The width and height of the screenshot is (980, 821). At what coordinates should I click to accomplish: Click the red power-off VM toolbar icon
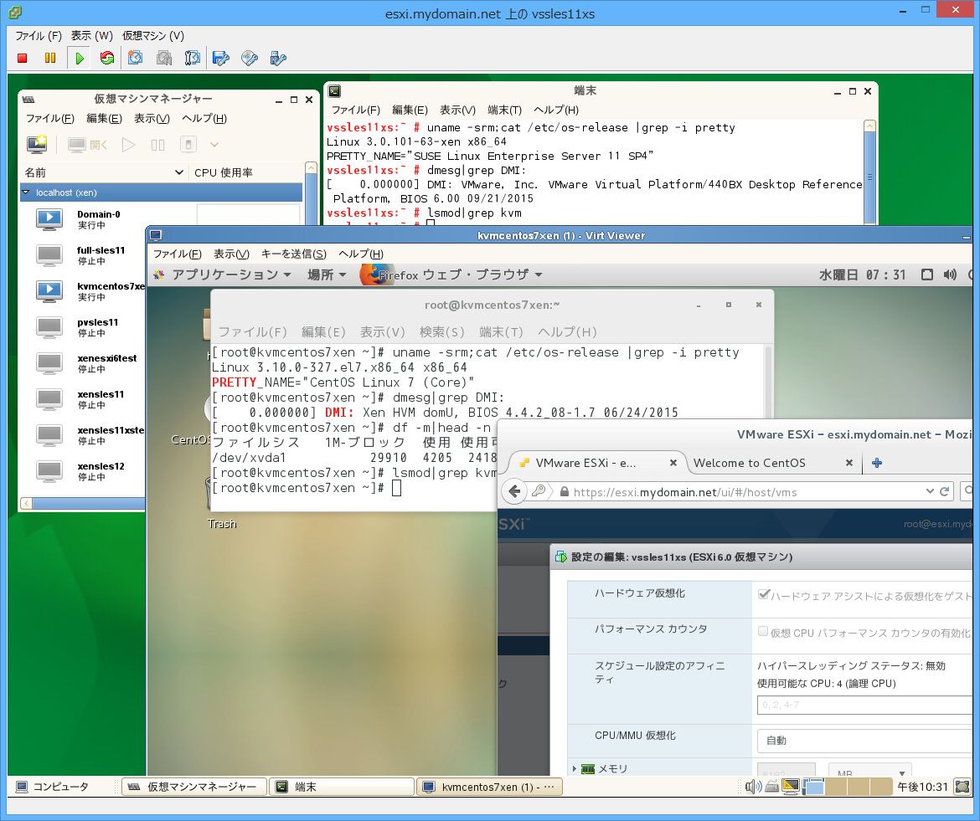[23, 58]
